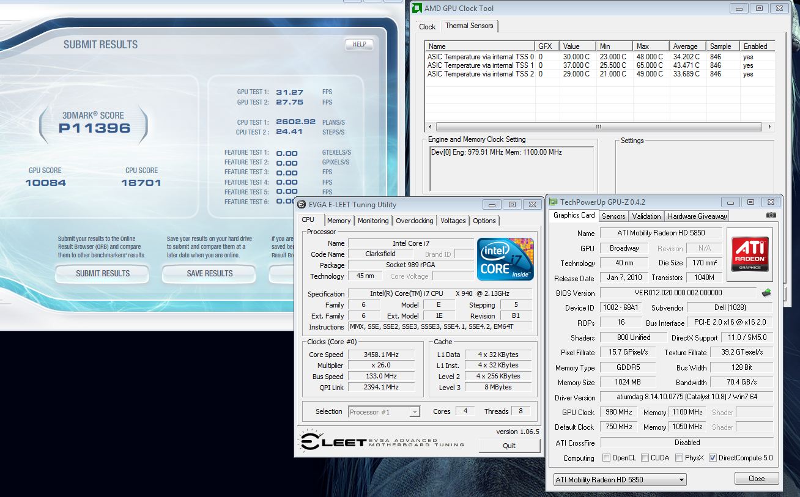Click the SAVE RESULTS button in 3DMark
Image resolution: width=800 pixels, height=497 pixels.
[x=210, y=274]
